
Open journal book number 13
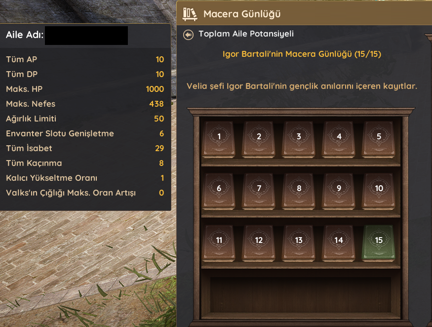pyautogui.click(x=299, y=243)
